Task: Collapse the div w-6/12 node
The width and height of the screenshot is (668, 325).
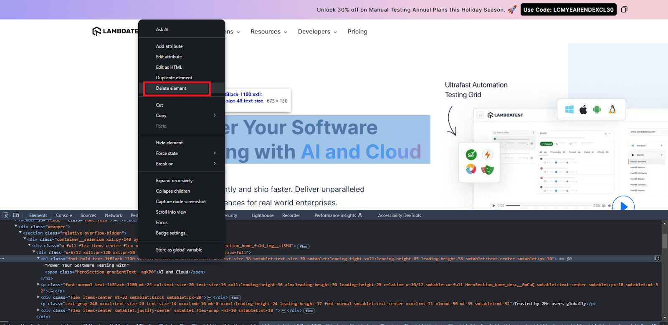Action: point(34,252)
